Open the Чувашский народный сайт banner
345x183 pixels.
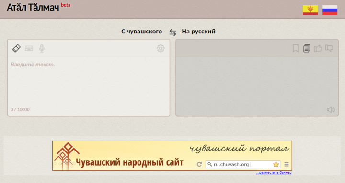tap(172, 156)
